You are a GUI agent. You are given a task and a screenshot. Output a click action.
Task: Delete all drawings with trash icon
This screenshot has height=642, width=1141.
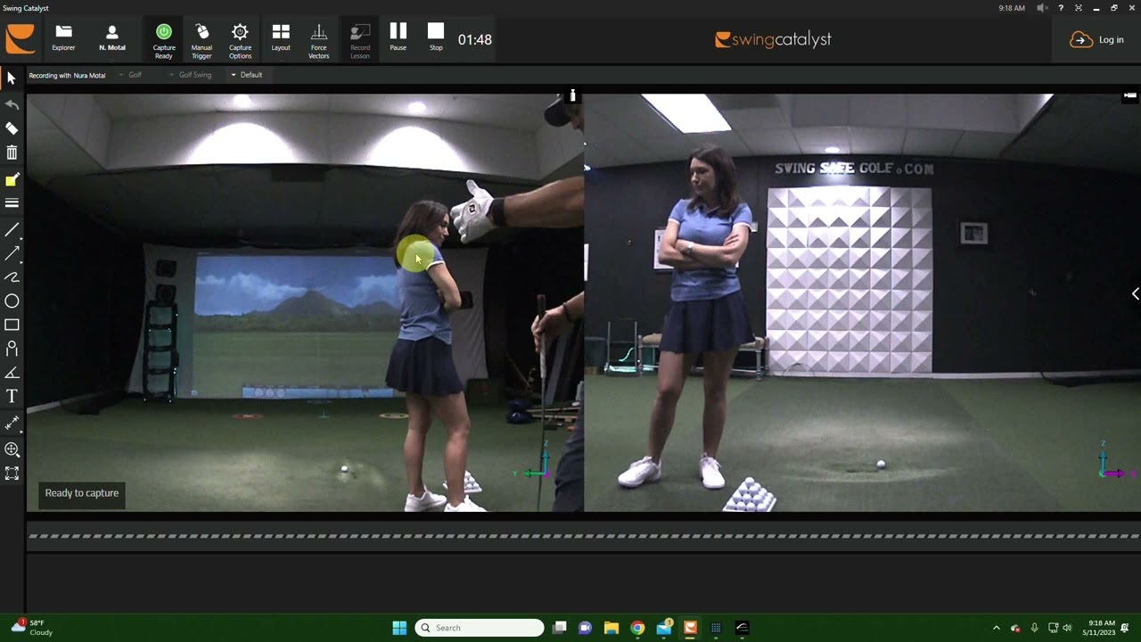click(12, 153)
